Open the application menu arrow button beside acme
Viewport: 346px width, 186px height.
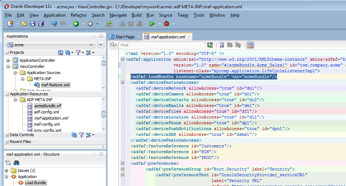click(x=101, y=45)
